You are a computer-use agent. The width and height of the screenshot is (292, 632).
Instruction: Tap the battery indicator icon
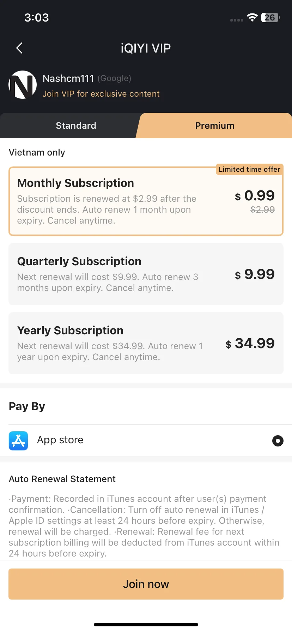270,18
